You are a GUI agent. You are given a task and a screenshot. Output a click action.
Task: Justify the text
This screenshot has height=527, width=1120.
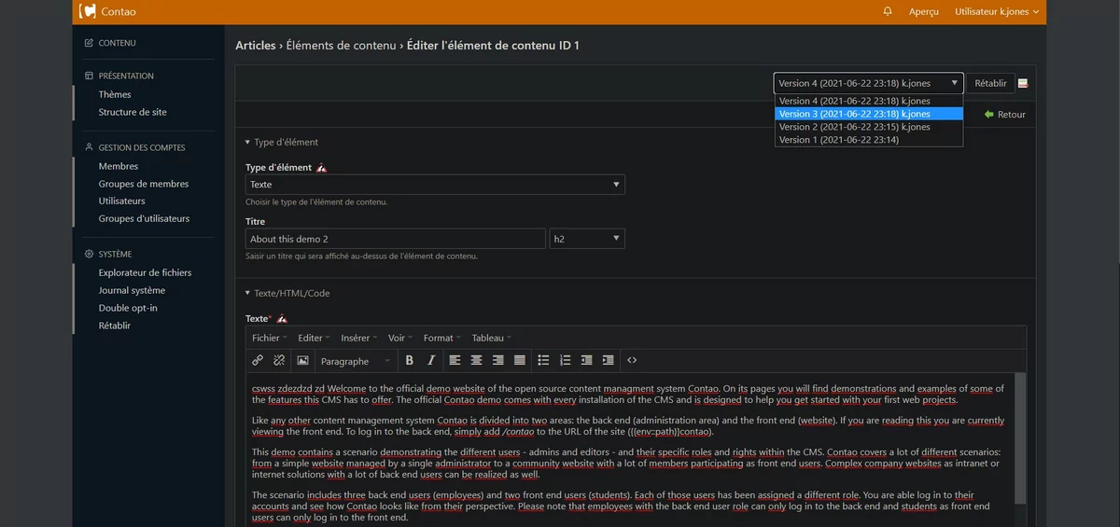pos(520,360)
